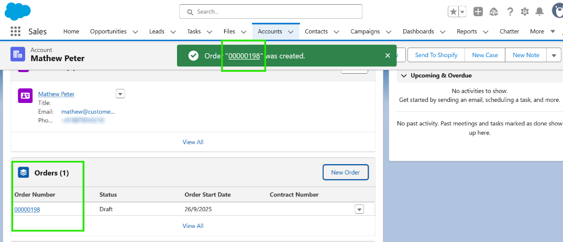Open the Notifications bell icon

[539, 12]
